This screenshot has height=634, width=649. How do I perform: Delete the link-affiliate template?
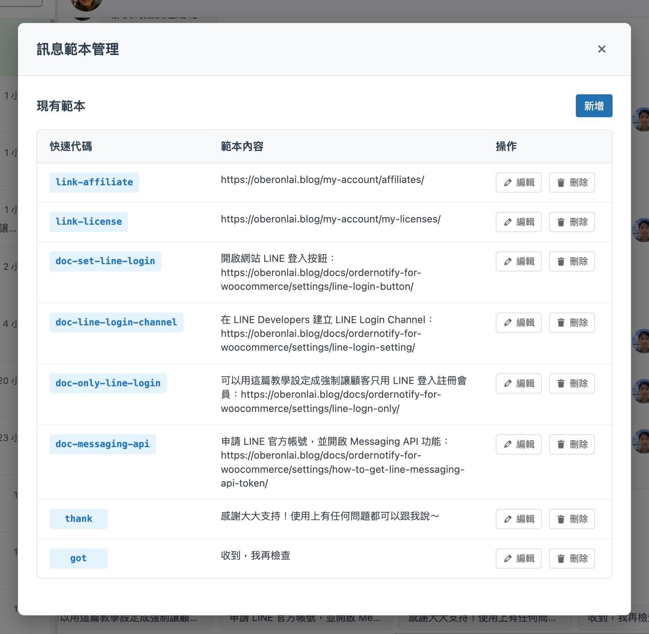point(572,183)
